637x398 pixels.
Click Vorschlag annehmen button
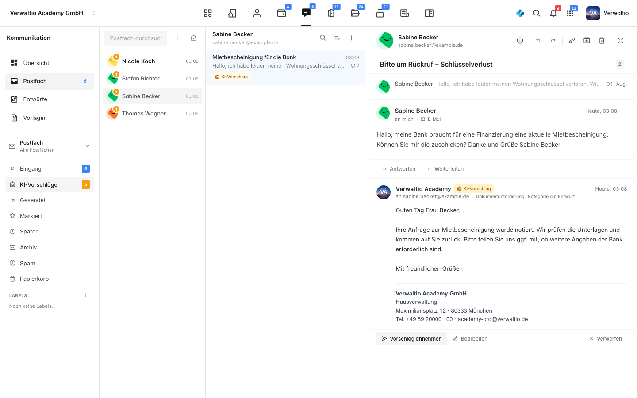point(411,339)
